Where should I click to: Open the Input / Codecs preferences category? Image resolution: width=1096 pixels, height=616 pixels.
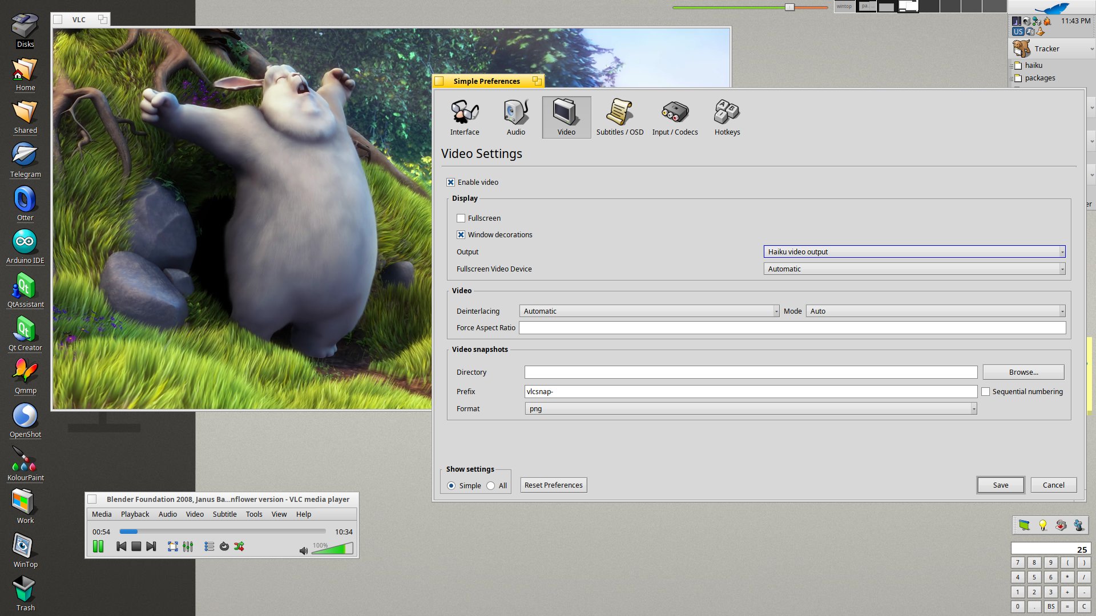[x=675, y=117]
